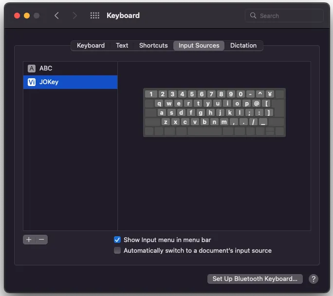Go forward with the right chevron

(x=74, y=16)
